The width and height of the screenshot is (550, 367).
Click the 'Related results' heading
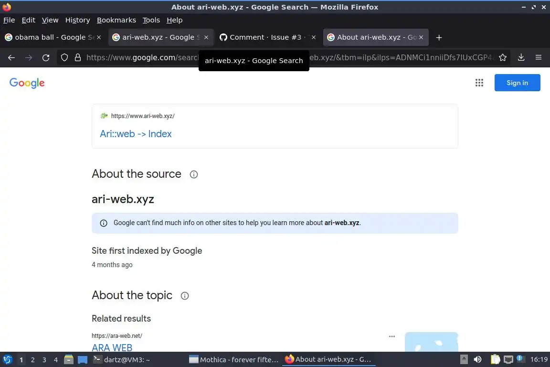121,319
